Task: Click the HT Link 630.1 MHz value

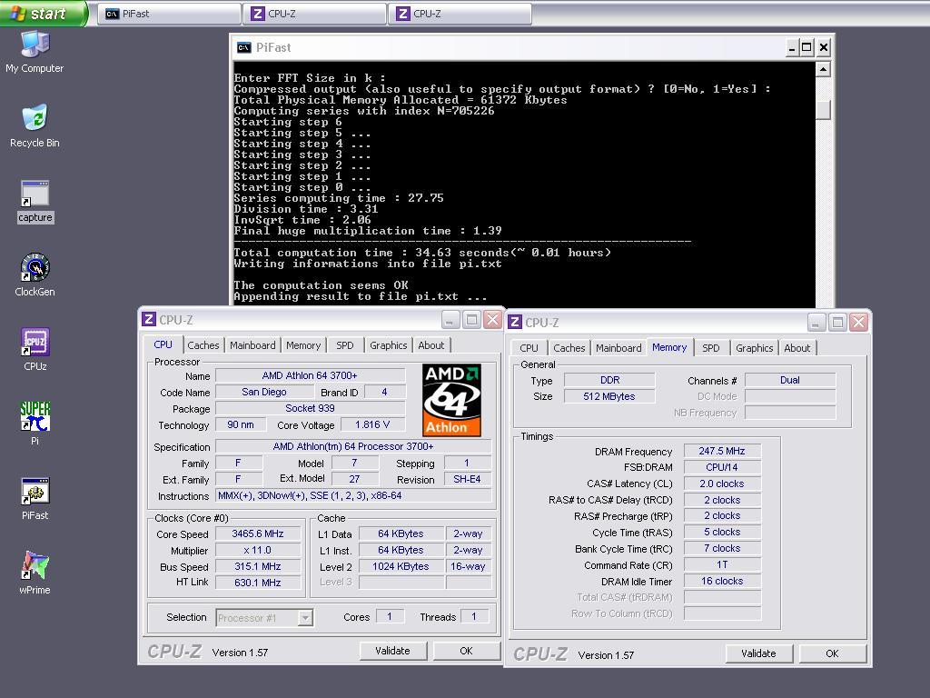Action: pos(258,583)
